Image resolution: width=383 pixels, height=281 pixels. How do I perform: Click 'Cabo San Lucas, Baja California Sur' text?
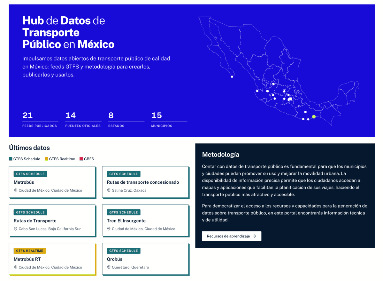tap(50, 229)
